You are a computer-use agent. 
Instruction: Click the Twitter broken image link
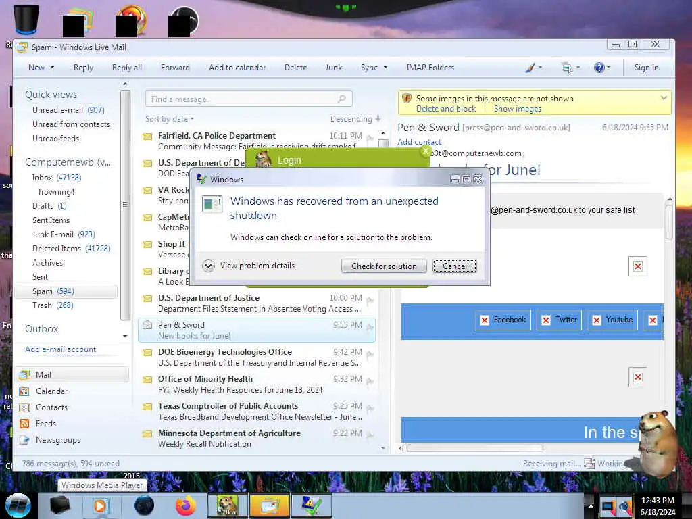coord(559,320)
